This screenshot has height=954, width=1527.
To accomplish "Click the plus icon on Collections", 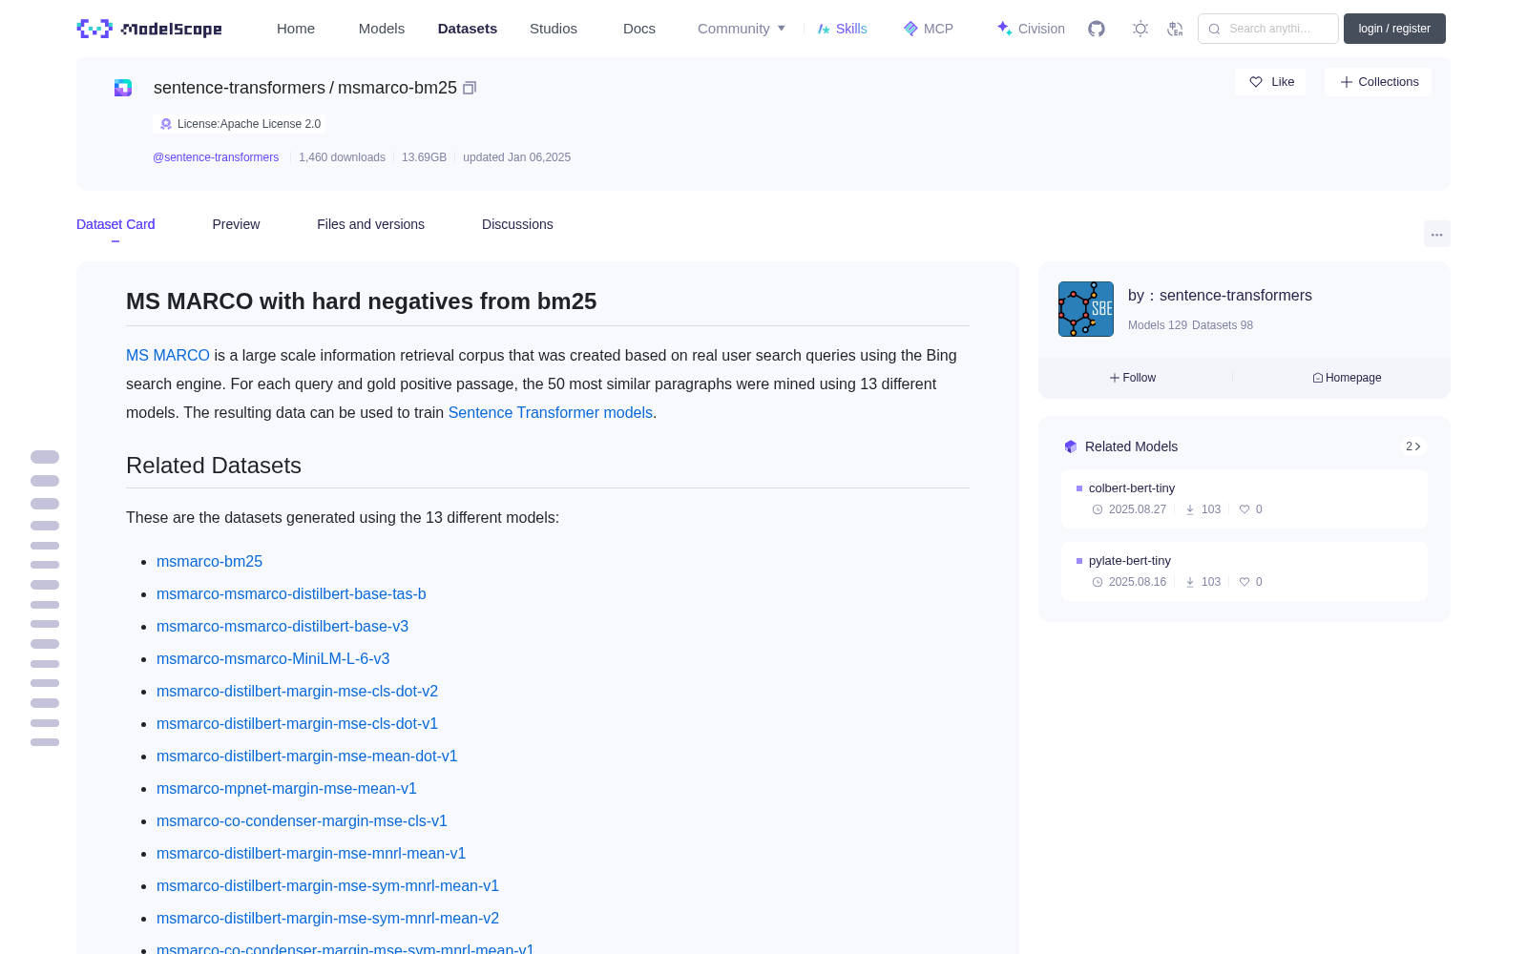I will pos(1347,82).
